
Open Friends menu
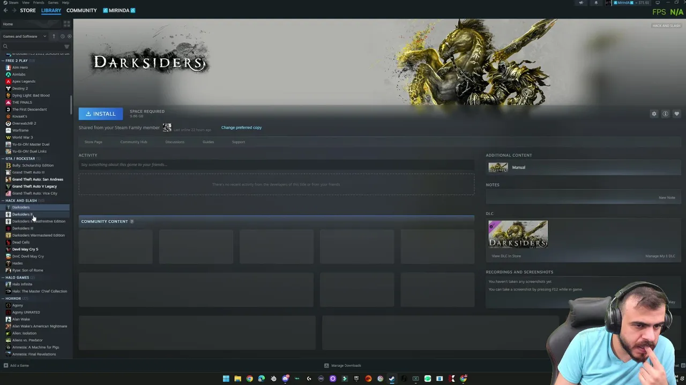(39, 3)
